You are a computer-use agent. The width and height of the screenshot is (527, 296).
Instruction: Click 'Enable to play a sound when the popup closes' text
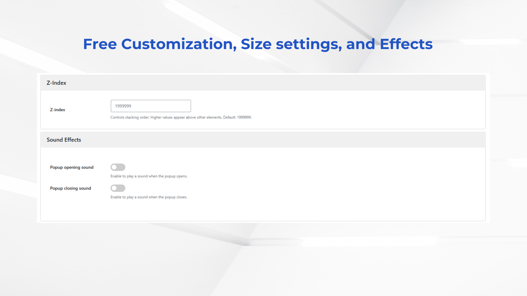[x=149, y=197]
